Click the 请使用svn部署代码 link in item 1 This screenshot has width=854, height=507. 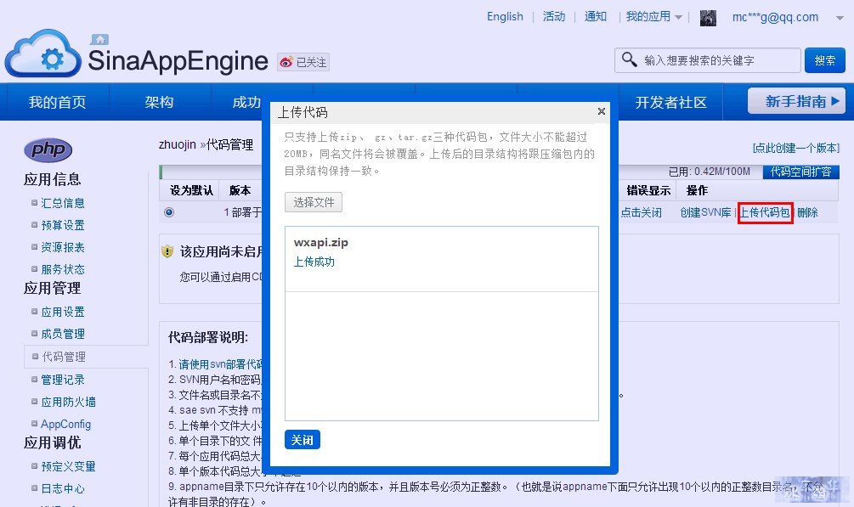(x=221, y=364)
